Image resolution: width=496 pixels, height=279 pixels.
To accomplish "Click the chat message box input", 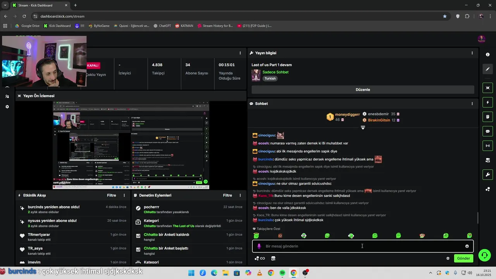I will pyautogui.click(x=363, y=246).
